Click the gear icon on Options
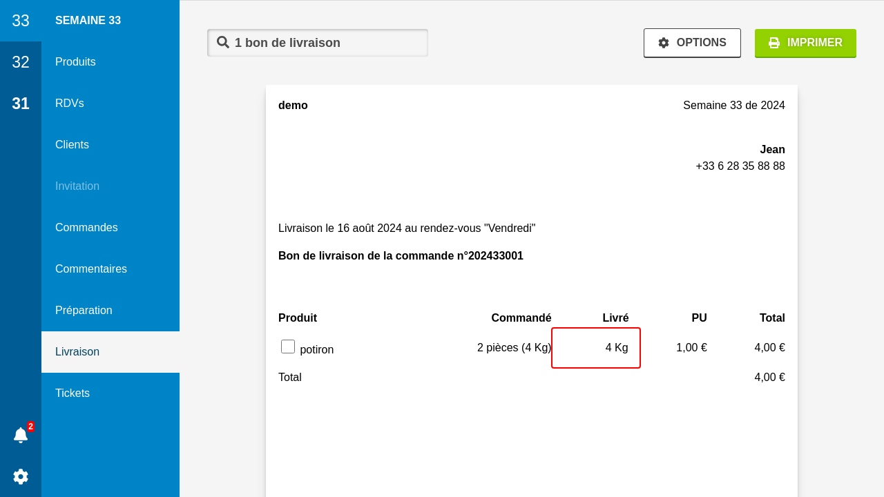This screenshot has height=497, width=884. 664,43
